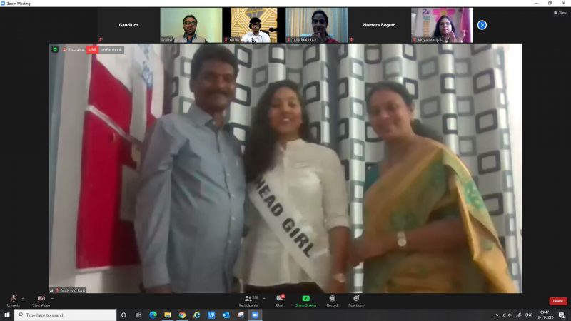Start Video using the camera button
Image resolution: width=571 pixels, height=321 pixels.
pyautogui.click(x=41, y=299)
